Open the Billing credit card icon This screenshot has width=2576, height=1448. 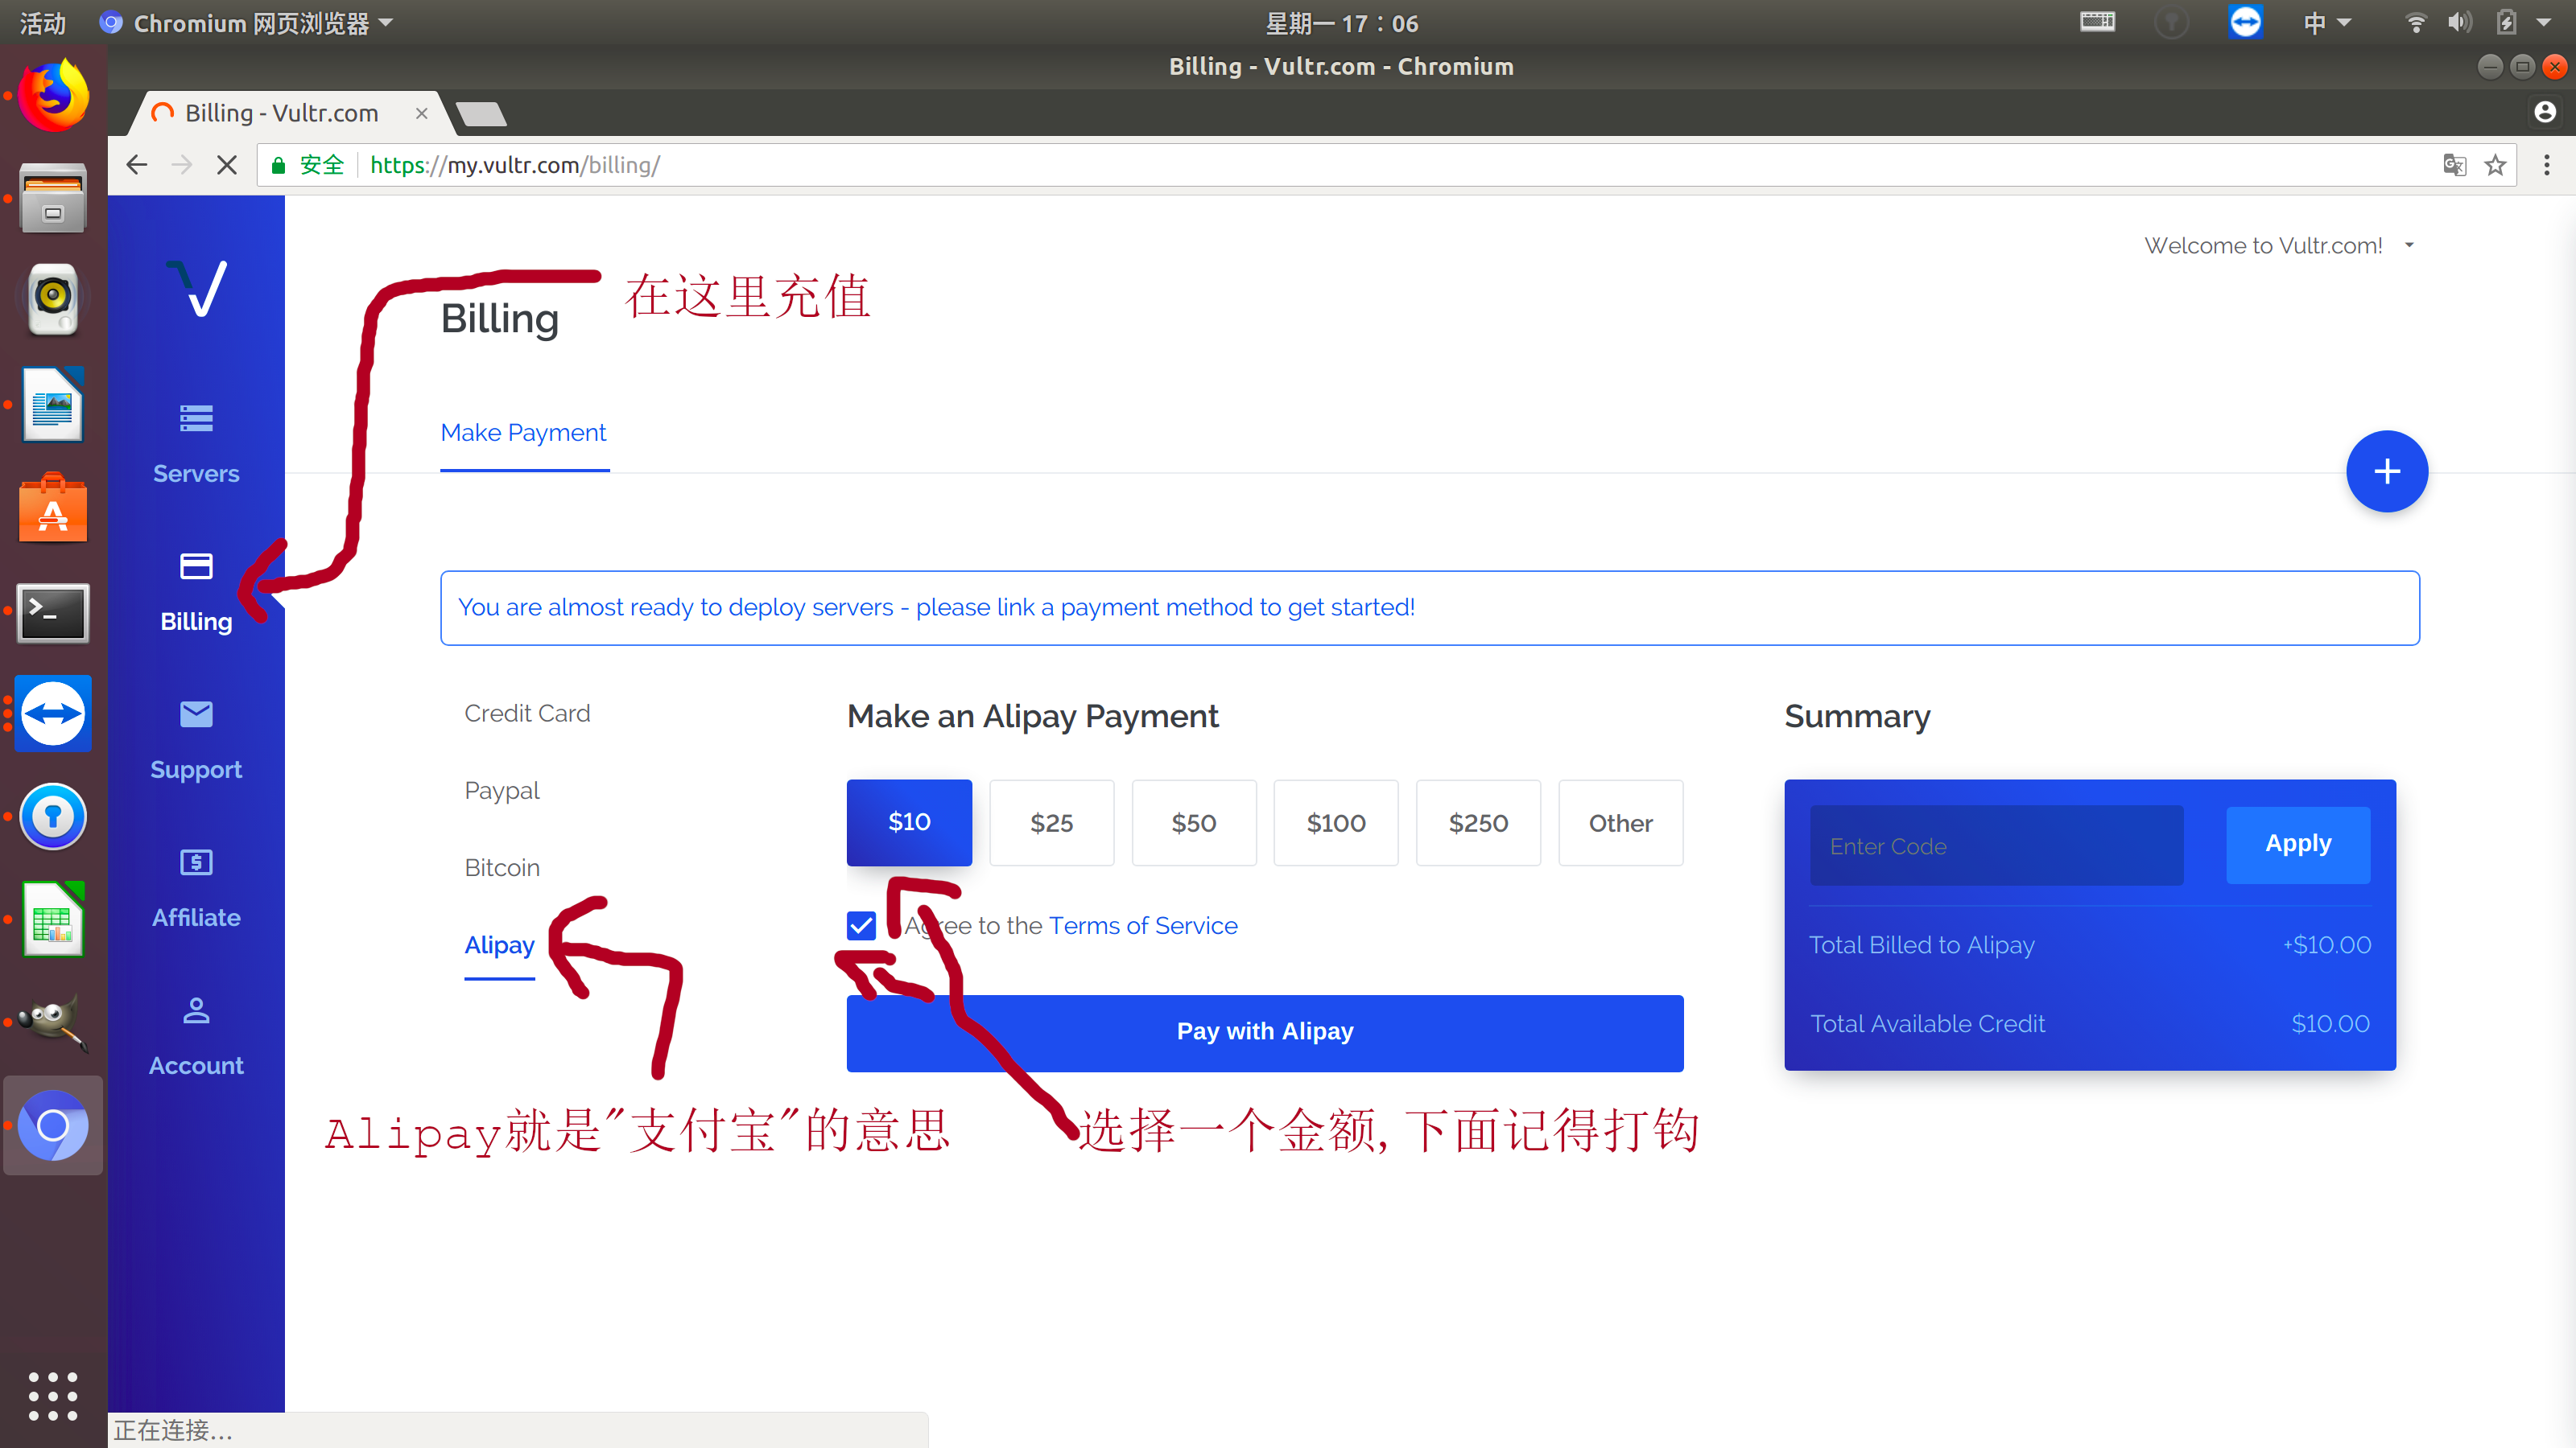196,566
